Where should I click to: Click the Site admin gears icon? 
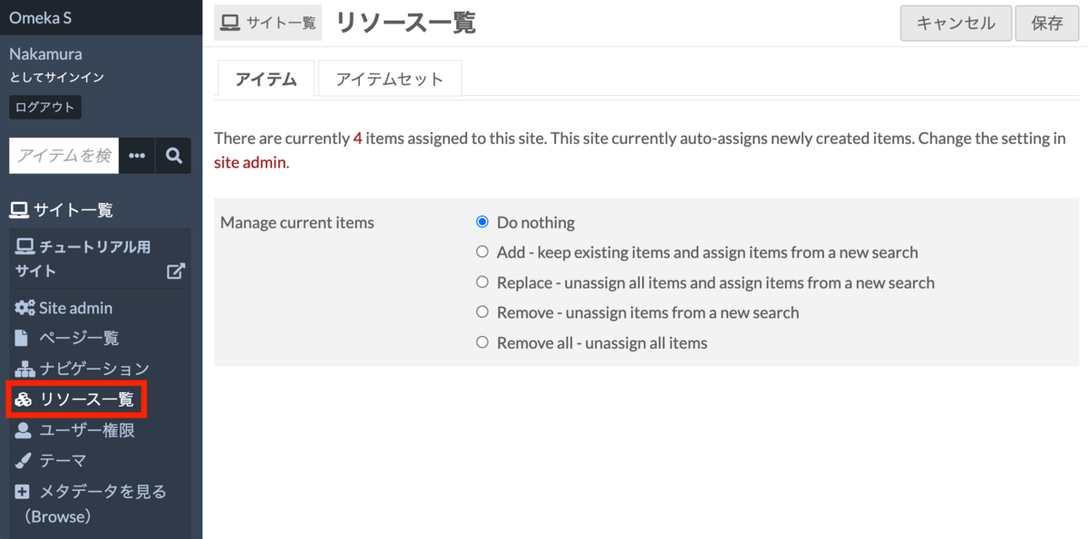[24, 308]
